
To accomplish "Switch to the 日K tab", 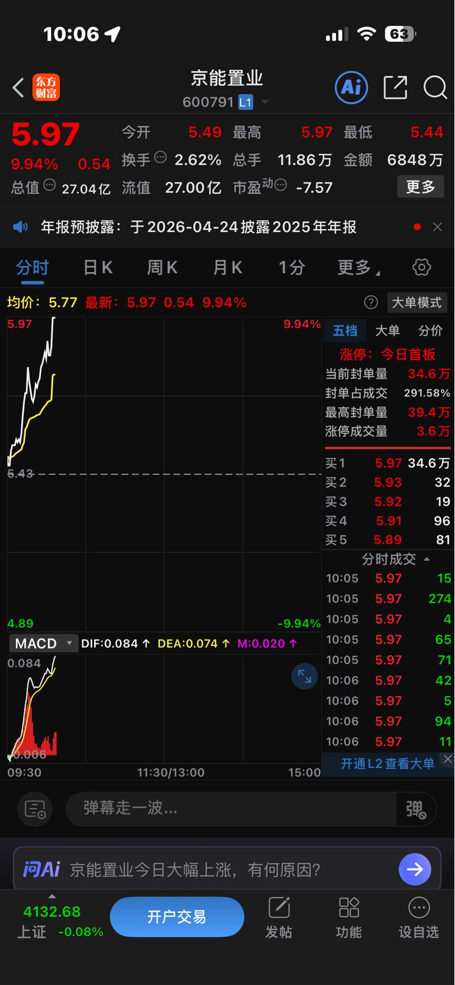I will tap(98, 267).
